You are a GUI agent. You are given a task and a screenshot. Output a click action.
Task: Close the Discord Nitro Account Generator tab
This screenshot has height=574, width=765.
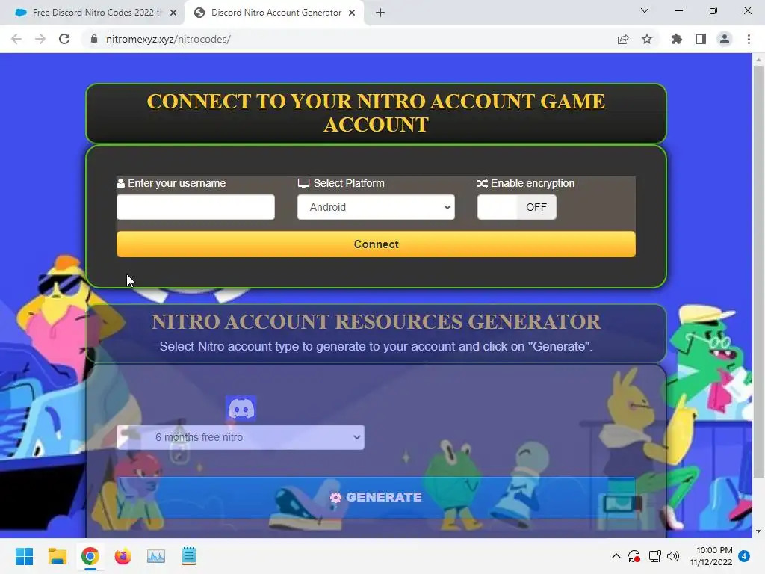click(x=352, y=13)
